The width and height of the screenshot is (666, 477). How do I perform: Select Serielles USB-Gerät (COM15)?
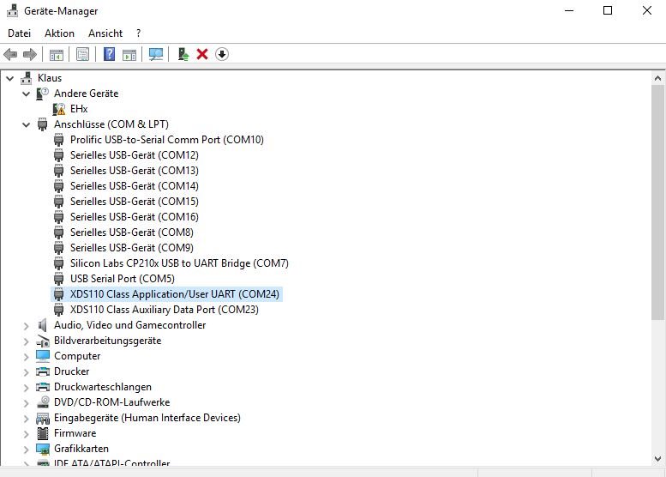(x=135, y=202)
